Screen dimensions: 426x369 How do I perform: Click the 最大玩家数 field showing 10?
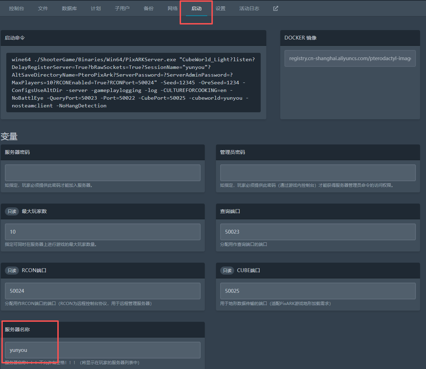103,232
